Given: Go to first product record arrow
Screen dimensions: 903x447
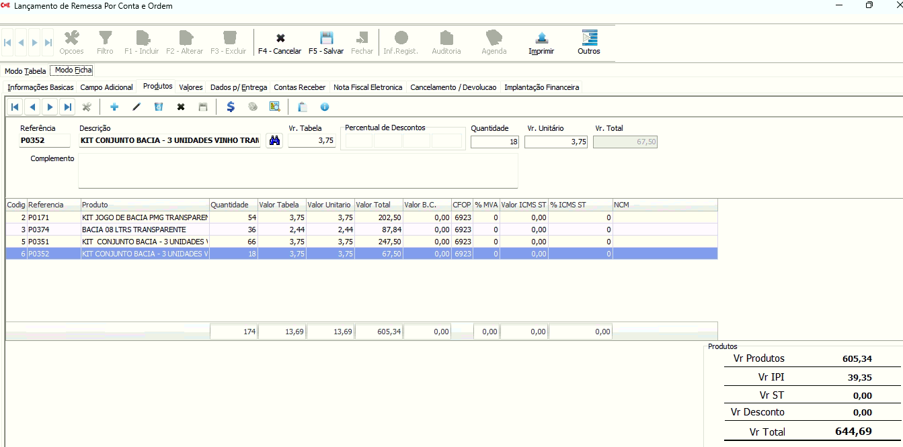Looking at the screenshot, I should pos(15,107).
